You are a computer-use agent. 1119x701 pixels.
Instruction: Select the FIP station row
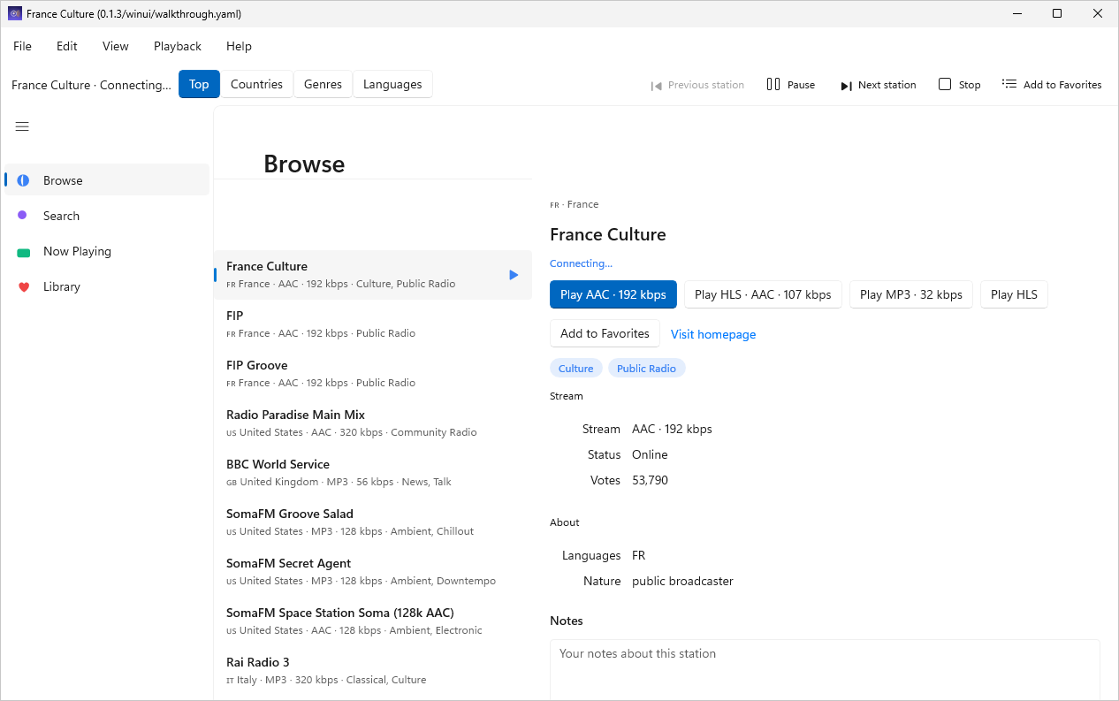tap(373, 324)
